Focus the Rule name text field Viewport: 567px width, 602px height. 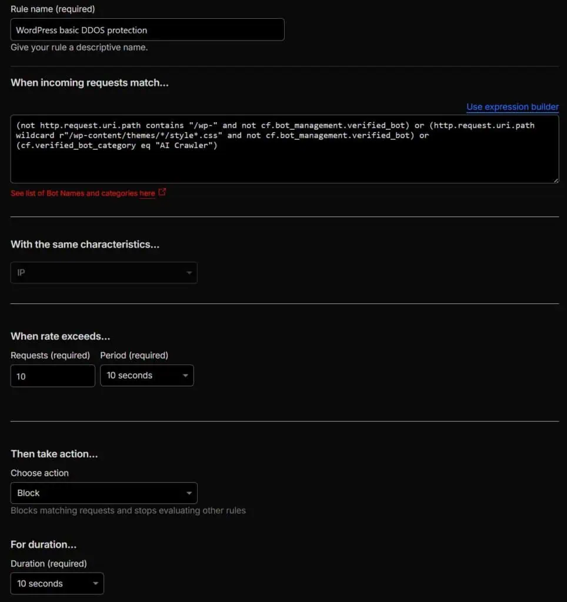147,30
